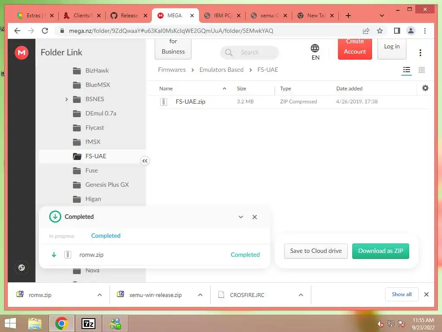The image size is (442, 332).
Task: Click the transfers sync icon in sidebar
Action: click(x=22, y=267)
